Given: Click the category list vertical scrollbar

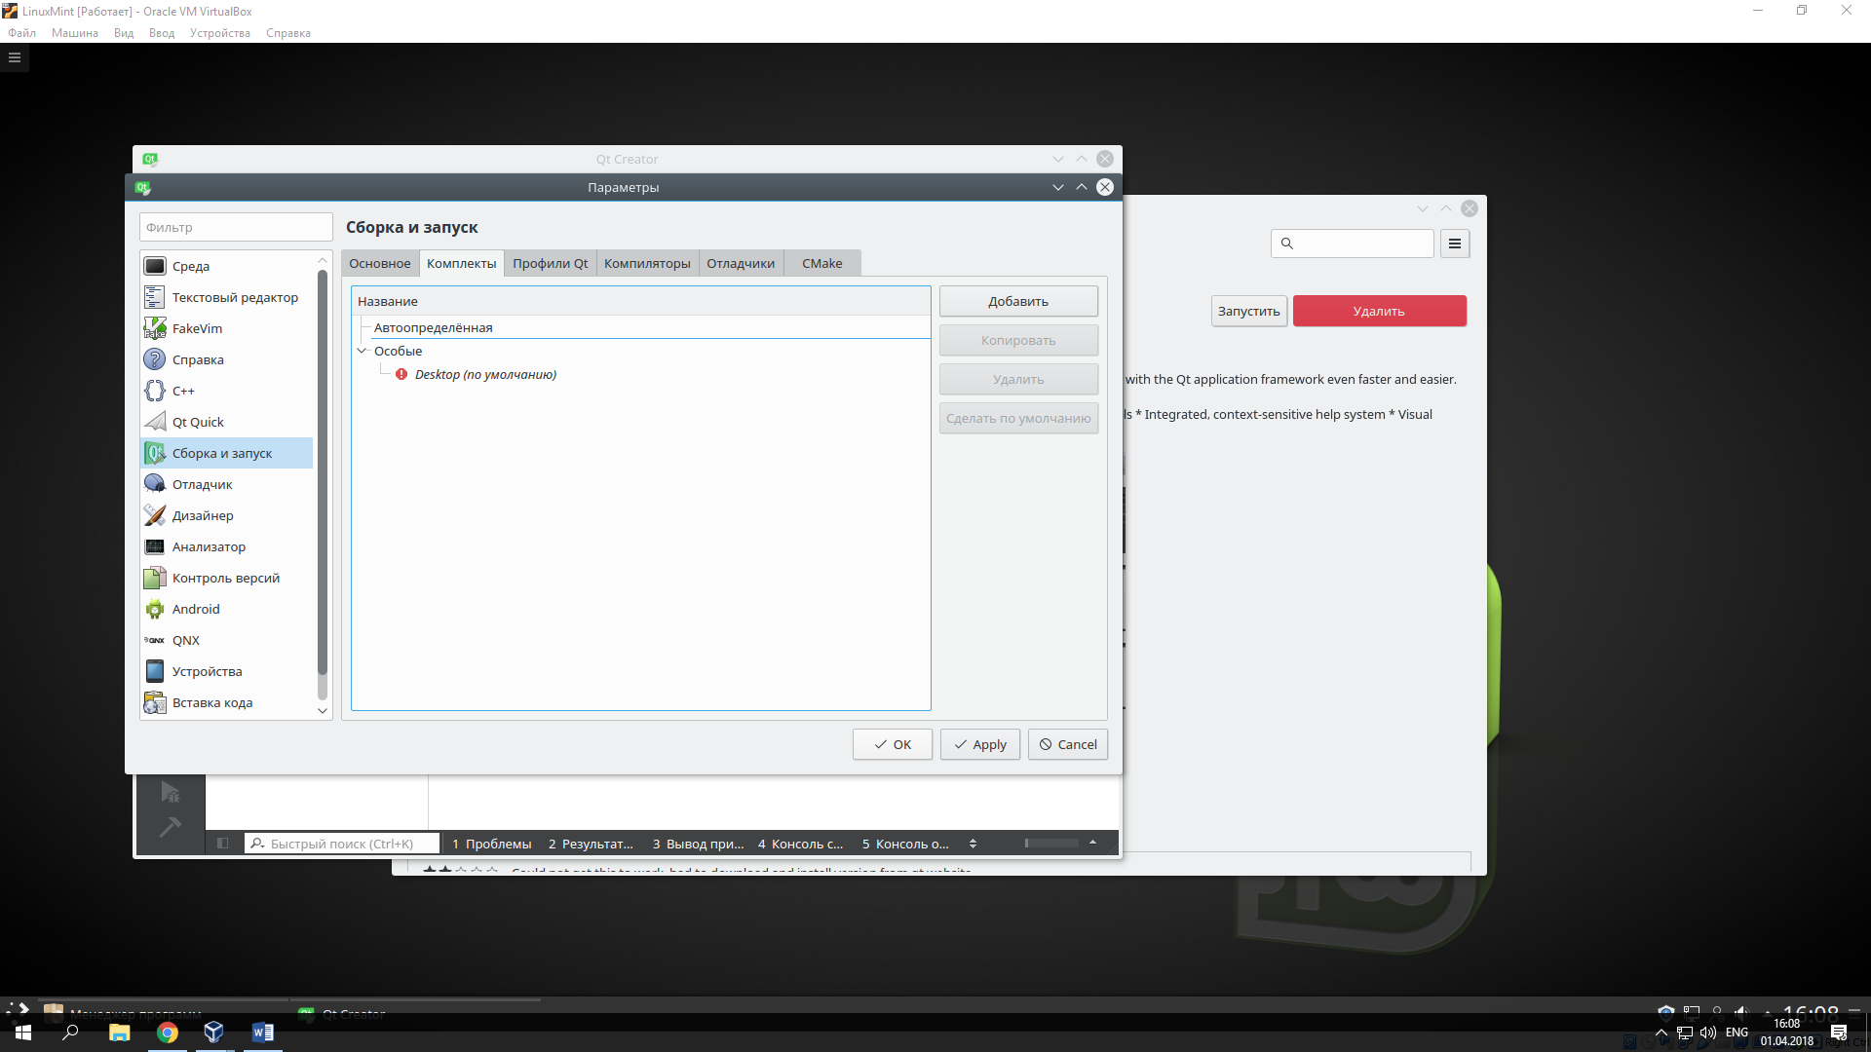Looking at the screenshot, I should point(323,472).
